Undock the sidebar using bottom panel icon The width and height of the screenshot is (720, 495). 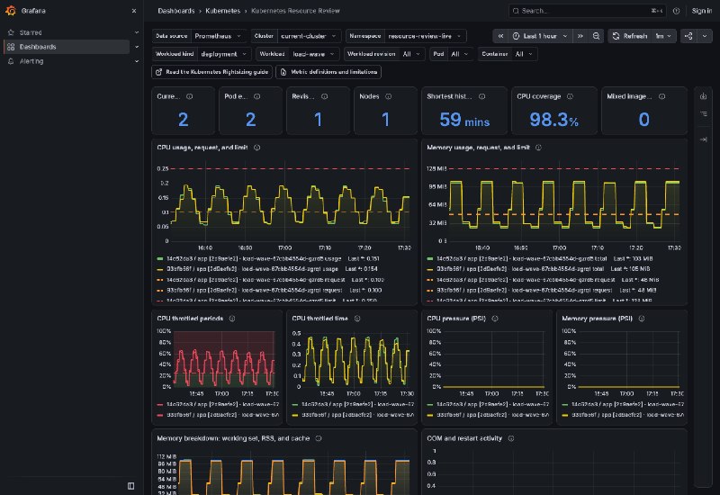click(130, 485)
